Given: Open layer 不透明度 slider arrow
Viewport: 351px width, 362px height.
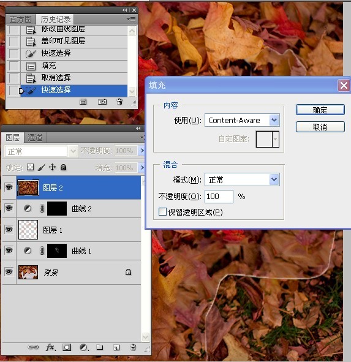Looking at the screenshot, I should pyautogui.click(x=142, y=151).
